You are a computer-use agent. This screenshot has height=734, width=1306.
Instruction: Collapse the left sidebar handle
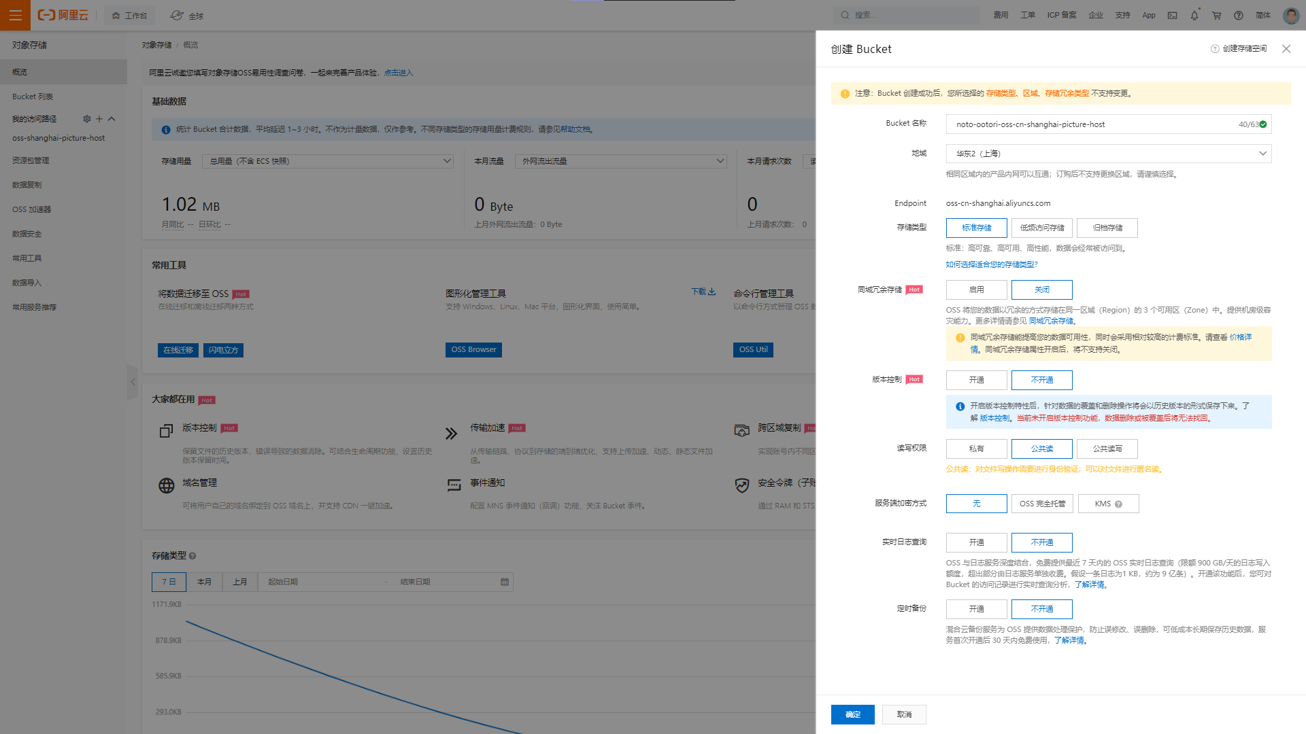133,382
